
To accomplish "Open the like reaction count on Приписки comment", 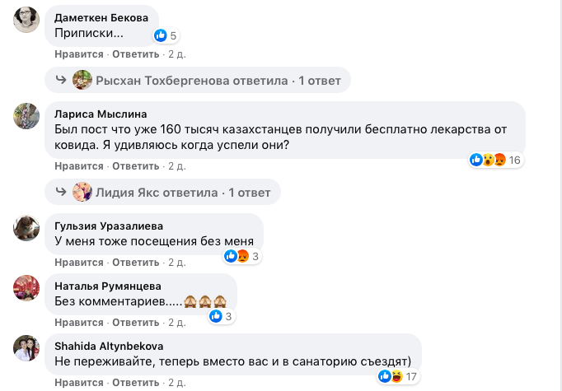I will (166, 35).
